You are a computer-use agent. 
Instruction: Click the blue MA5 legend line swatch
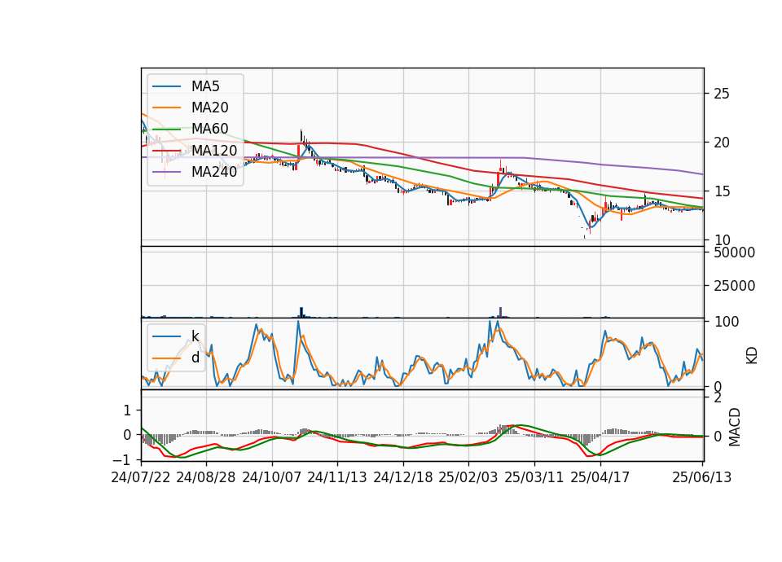pos(166,86)
